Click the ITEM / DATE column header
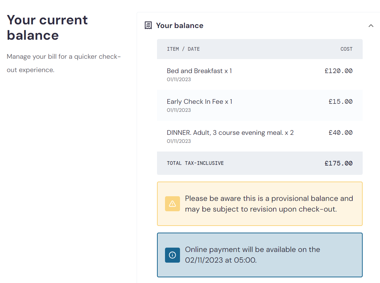380x283 pixels. point(183,49)
